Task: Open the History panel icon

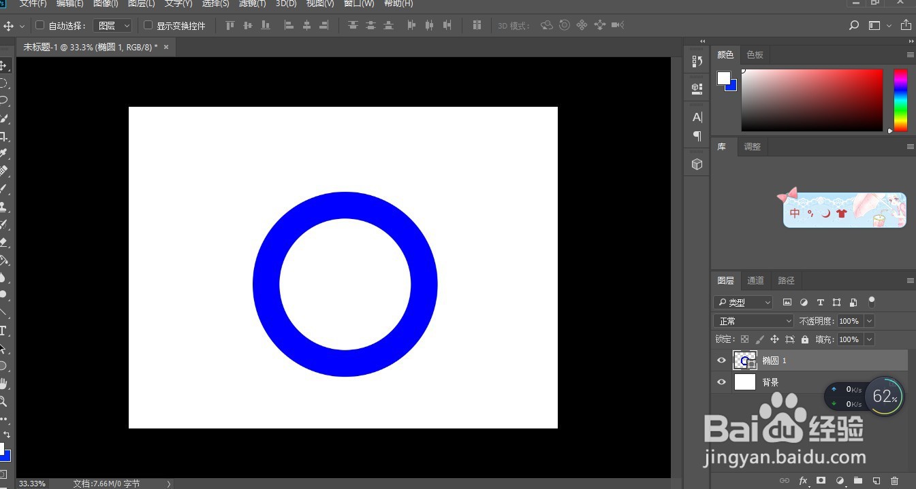Action: coord(697,61)
